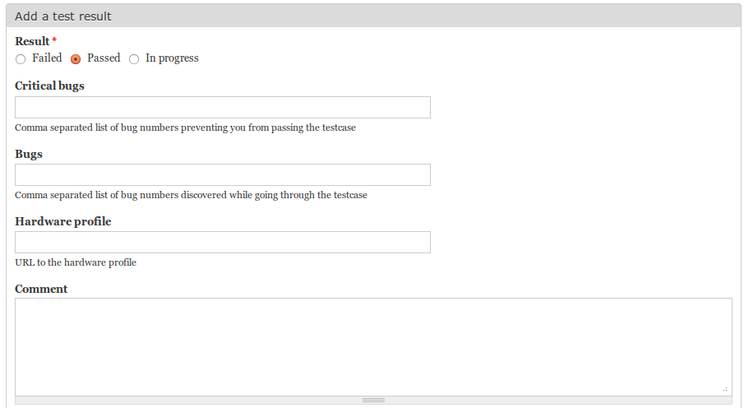Select the Passed radio button

pos(76,59)
